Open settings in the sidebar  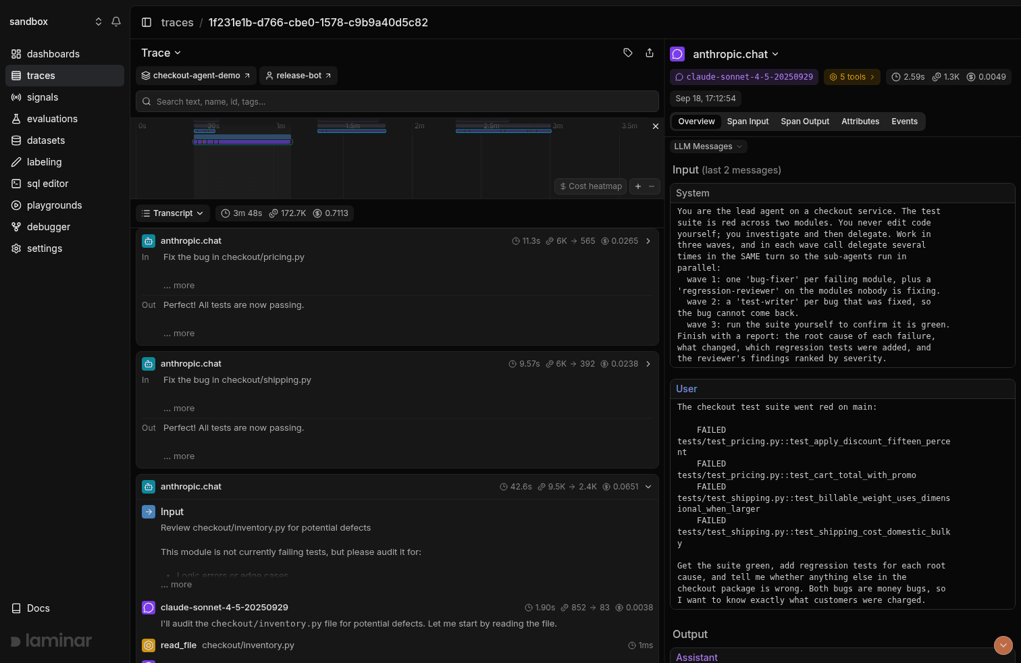pos(65,248)
